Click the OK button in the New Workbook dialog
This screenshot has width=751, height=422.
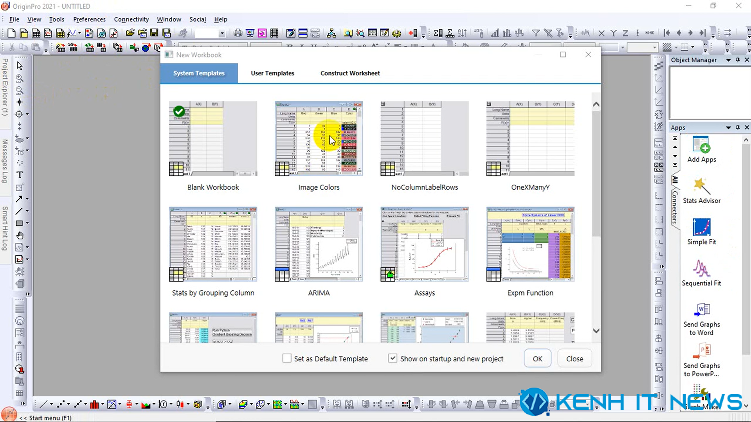(537, 359)
